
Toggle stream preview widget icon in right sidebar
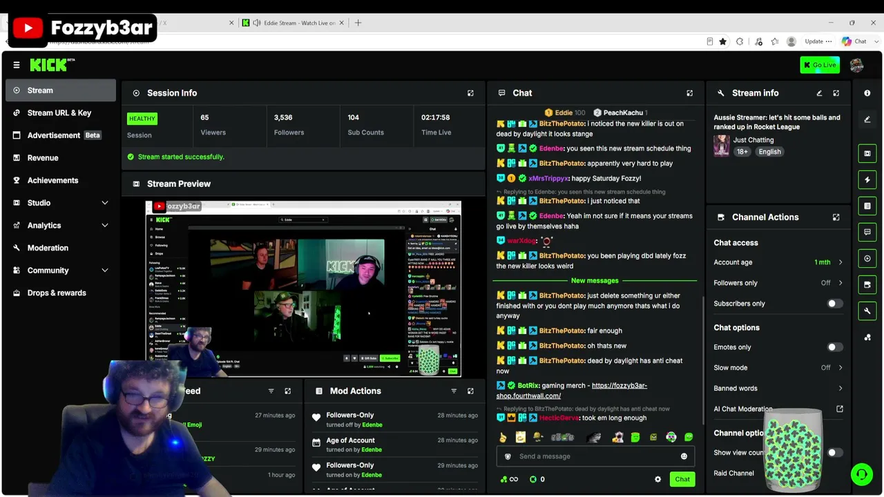[x=867, y=153]
